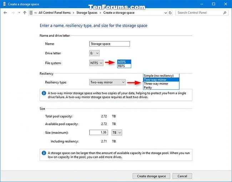The width and height of the screenshot is (232, 182).
Task: Select Parity resiliency option
Action: 161,88
